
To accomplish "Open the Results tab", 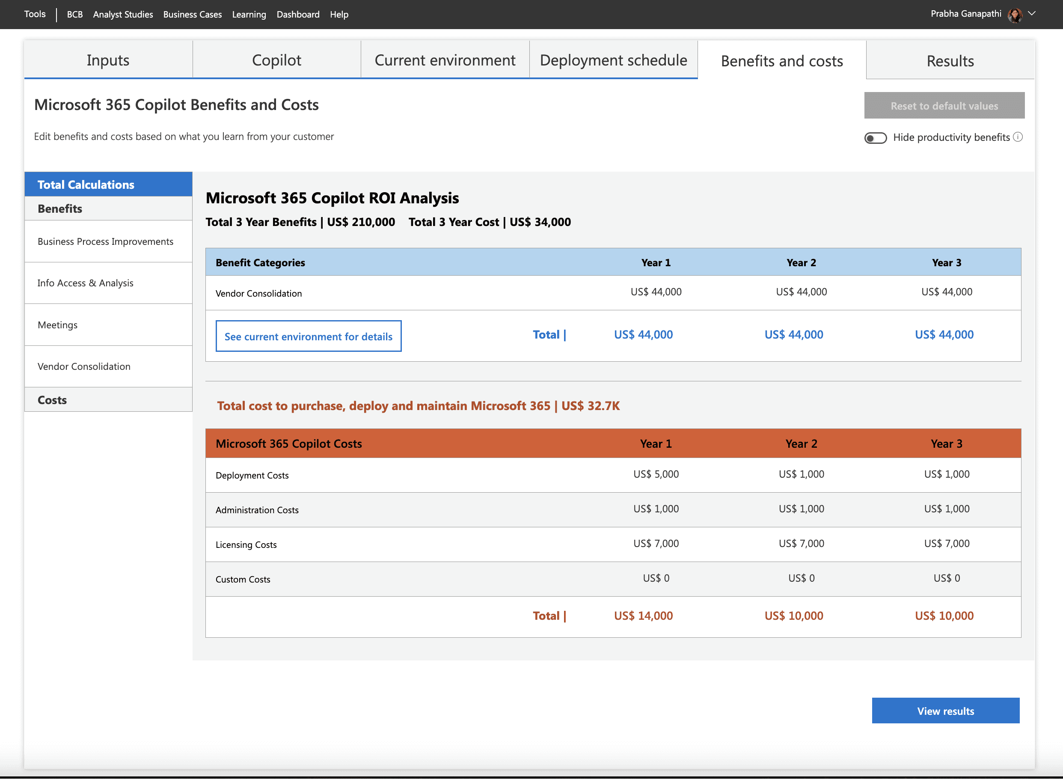I will (x=950, y=61).
